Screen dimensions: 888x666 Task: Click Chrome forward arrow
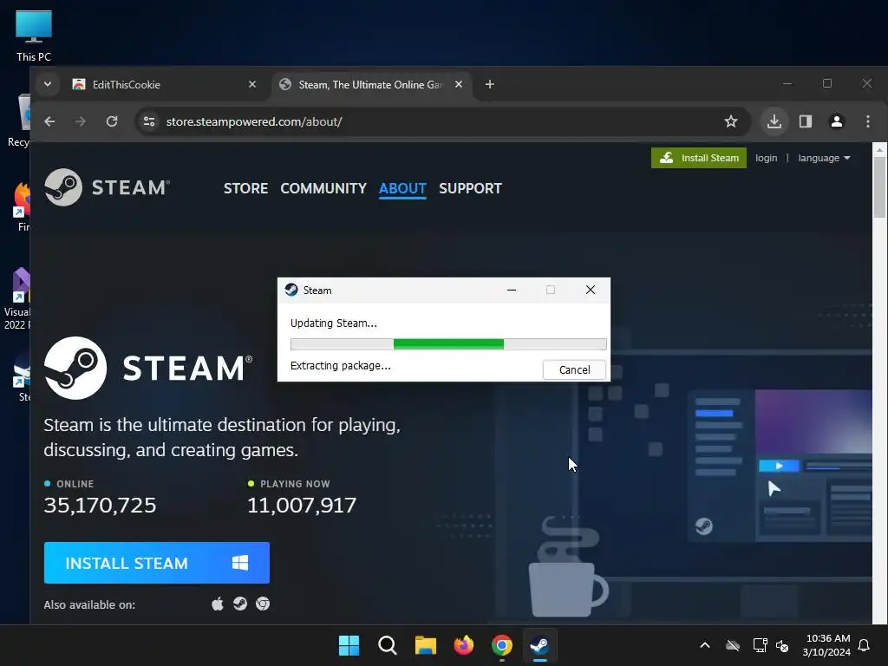pos(81,121)
